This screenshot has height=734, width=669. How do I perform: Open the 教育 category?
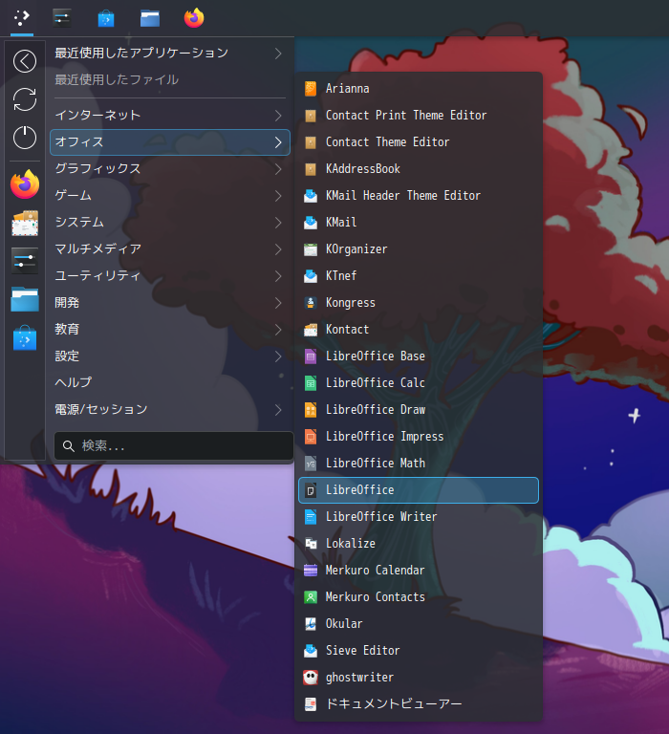click(x=170, y=330)
